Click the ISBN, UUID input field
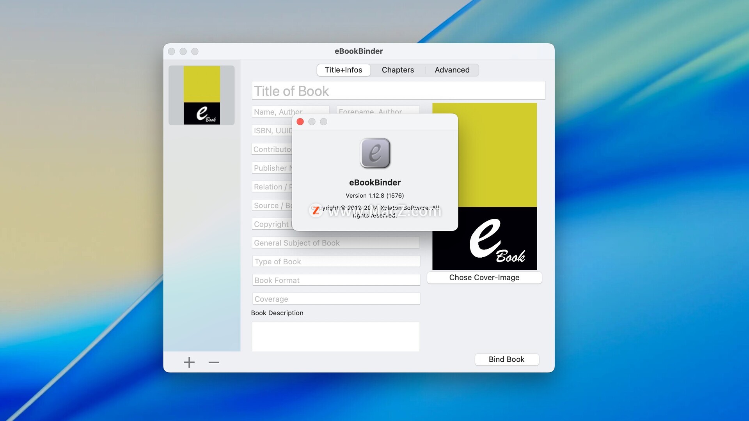 pos(272,130)
